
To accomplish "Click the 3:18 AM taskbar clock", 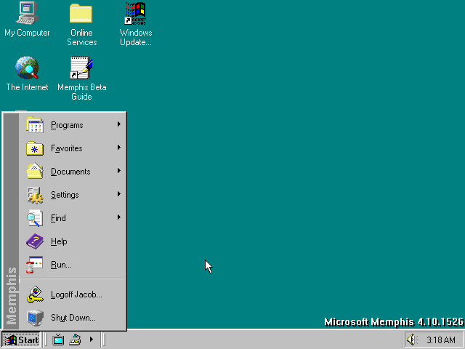I will pyautogui.click(x=441, y=340).
